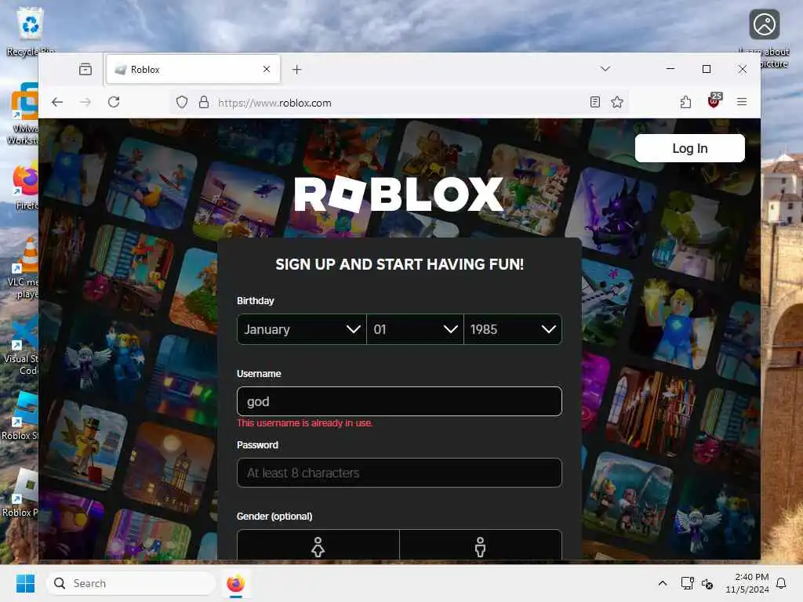Open the clock showing 2:40 PM
Screen dimensions: 803x602
pyautogui.click(x=747, y=583)
